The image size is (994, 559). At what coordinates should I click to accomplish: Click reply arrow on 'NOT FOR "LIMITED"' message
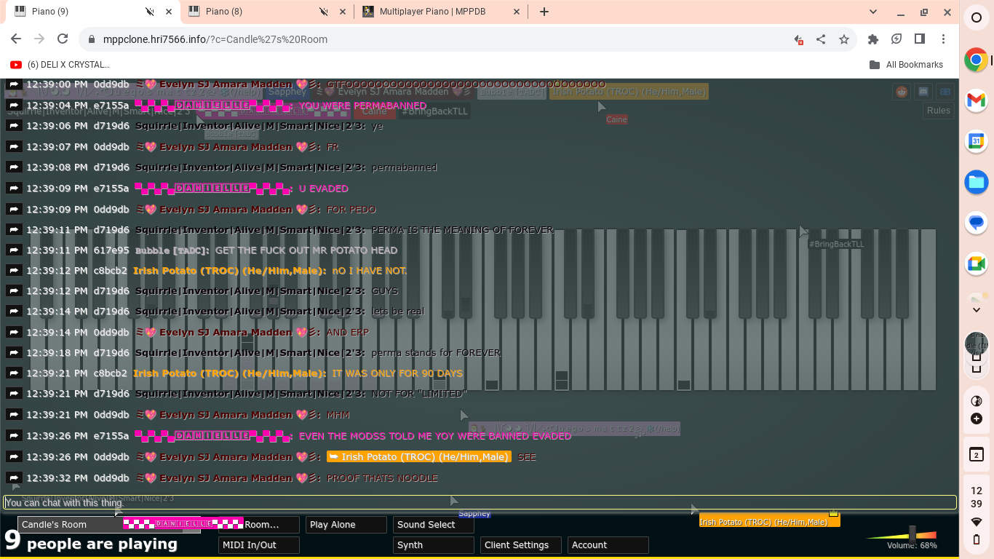click(x=14, y=393)
